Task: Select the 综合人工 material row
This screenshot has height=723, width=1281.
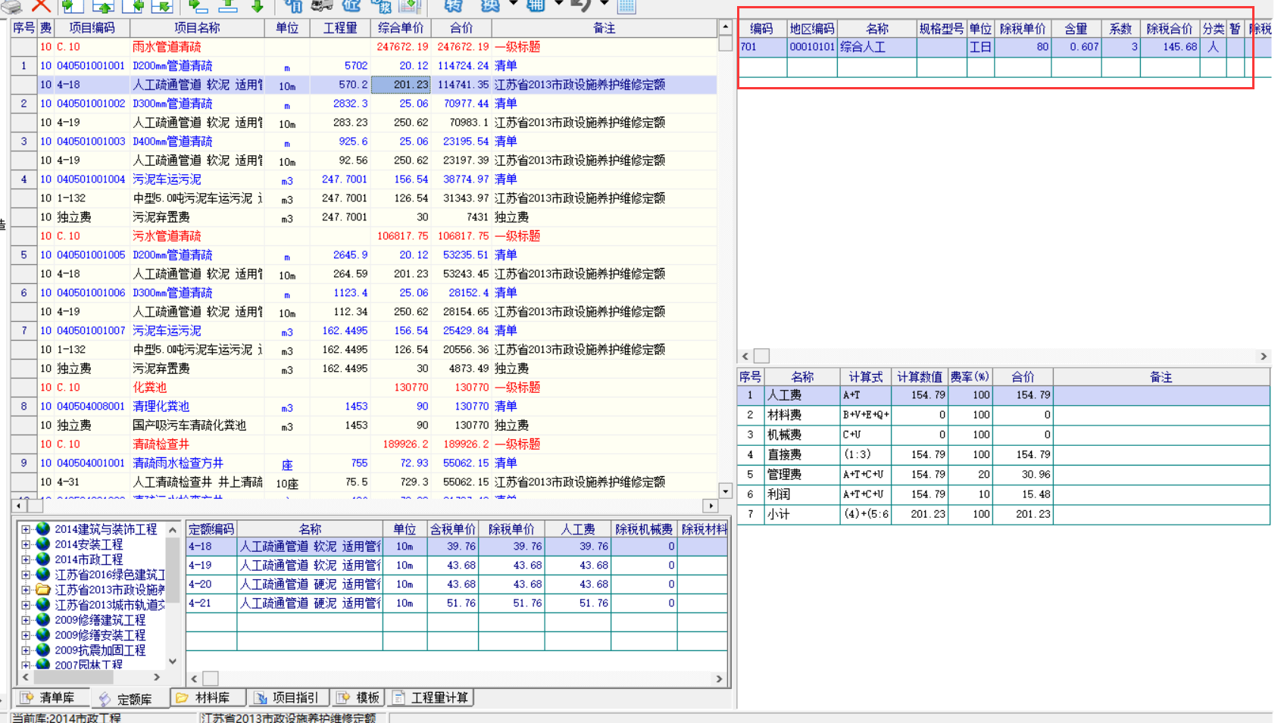Action: (1004, 47)
